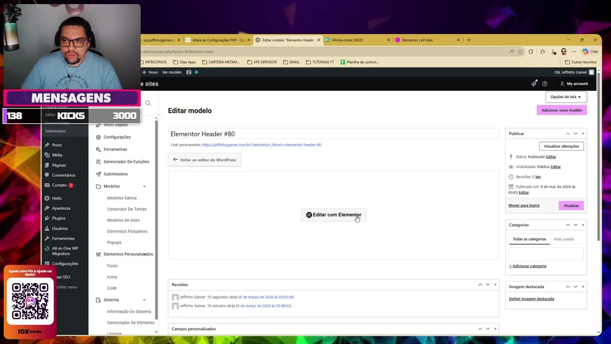The height and width of the screenshot is (344, 611).
Task: Open Contato in the WordPress sidebar
Action: (59, 185)
